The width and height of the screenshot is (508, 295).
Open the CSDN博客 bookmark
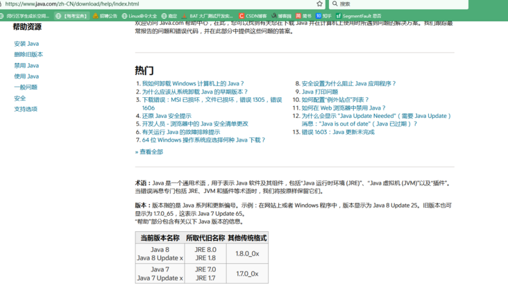(253, 16)
